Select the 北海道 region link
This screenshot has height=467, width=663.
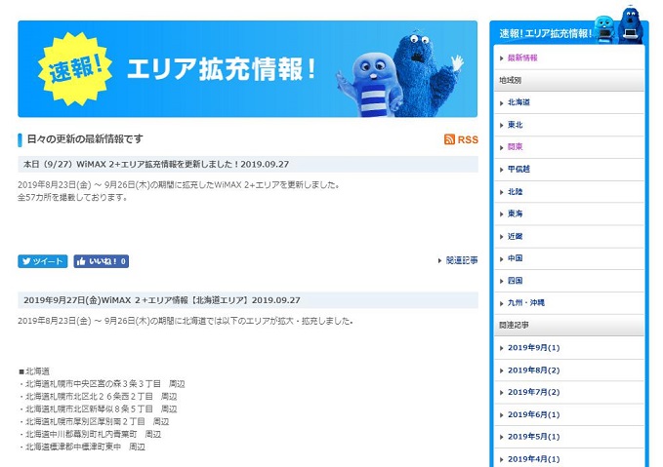click(518, 102)
